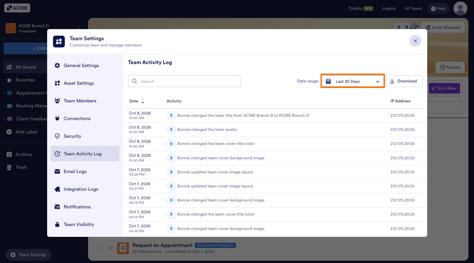Image resolution: width=474 pixels, height=263 pixels.
Task: Star the Request an Appointment form
Action: (x=111, y=248)
